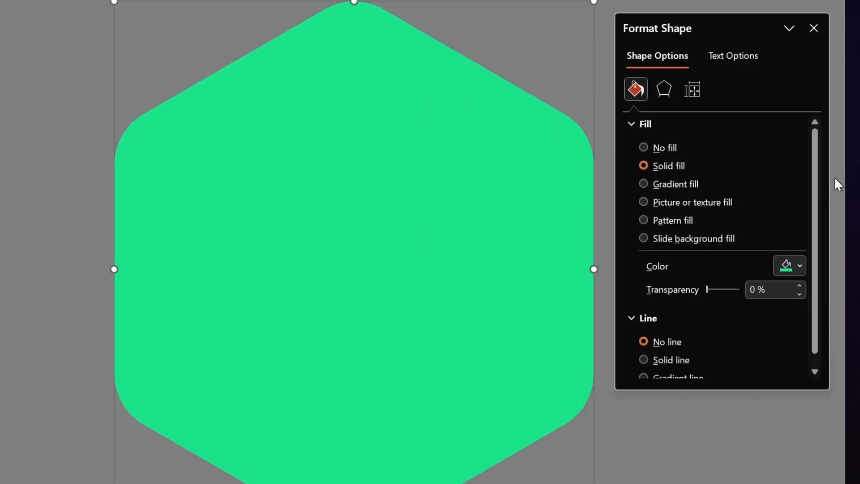Image resolution: width=860 pixels, height=484 pixels.
Task: Open Format Shape pane options chevron
Action: point(789,28)
